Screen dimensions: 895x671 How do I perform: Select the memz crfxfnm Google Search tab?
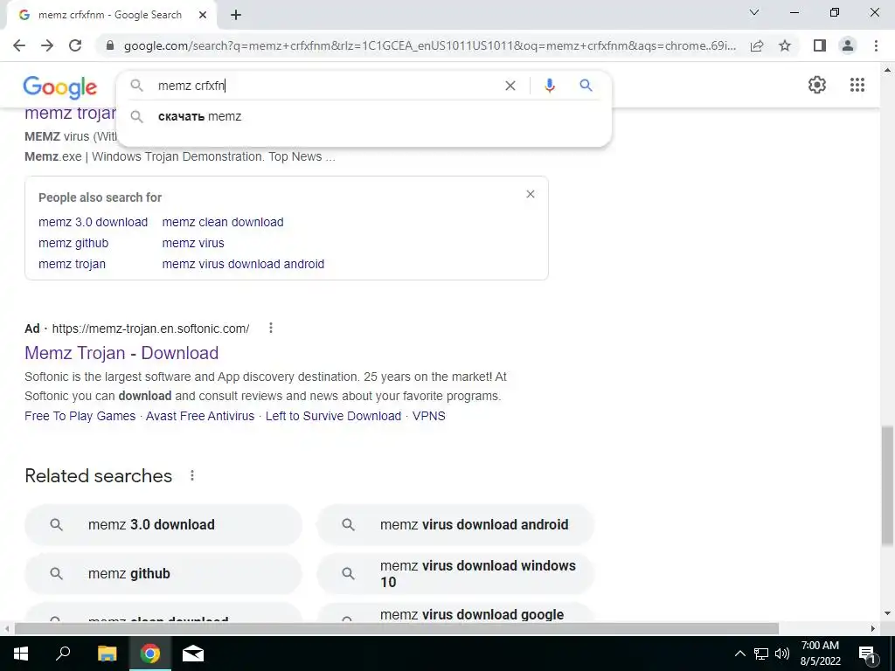click(x=111, y=16)
